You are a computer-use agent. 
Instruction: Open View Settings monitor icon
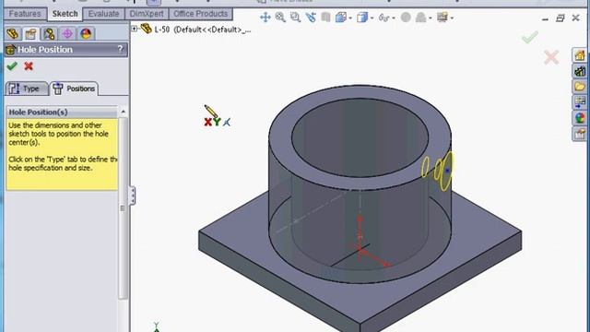pyautogui.click(x=442, y=18)
